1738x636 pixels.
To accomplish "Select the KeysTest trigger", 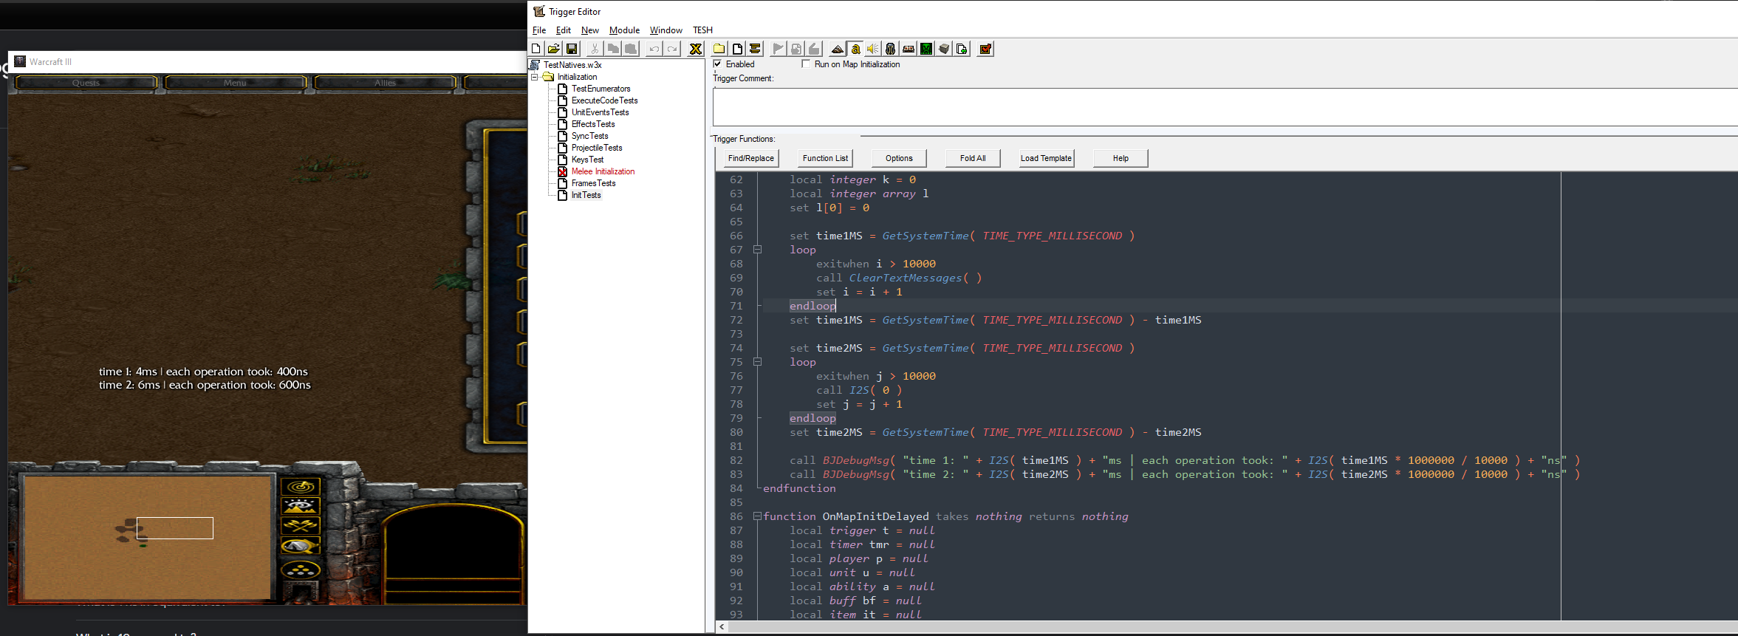I will (587, 160).
